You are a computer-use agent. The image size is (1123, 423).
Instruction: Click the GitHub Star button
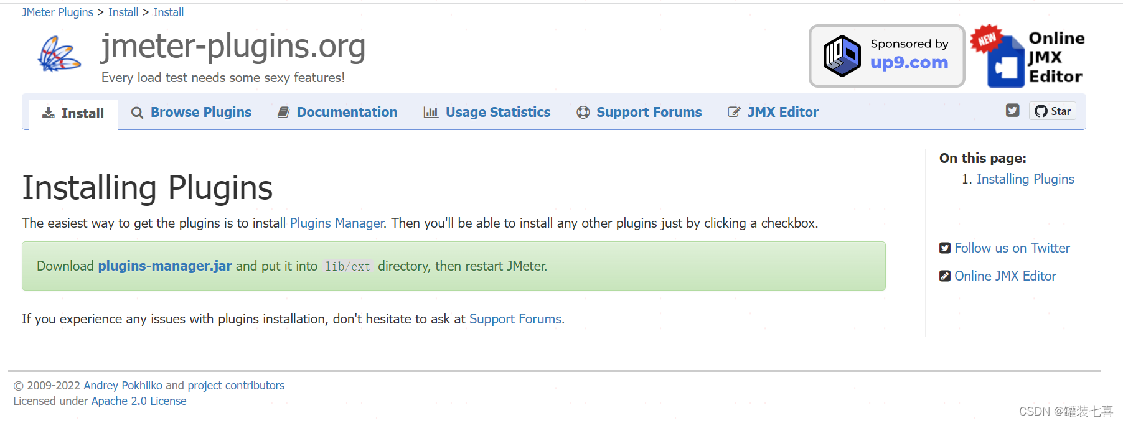tap(1053, 111)
